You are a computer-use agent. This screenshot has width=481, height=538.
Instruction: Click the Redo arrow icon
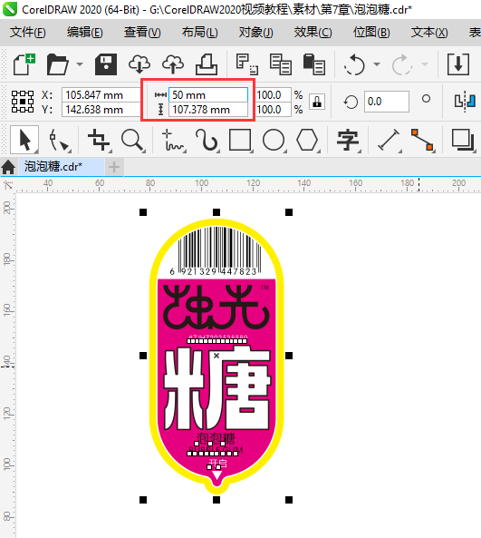[x=402, y=64]
